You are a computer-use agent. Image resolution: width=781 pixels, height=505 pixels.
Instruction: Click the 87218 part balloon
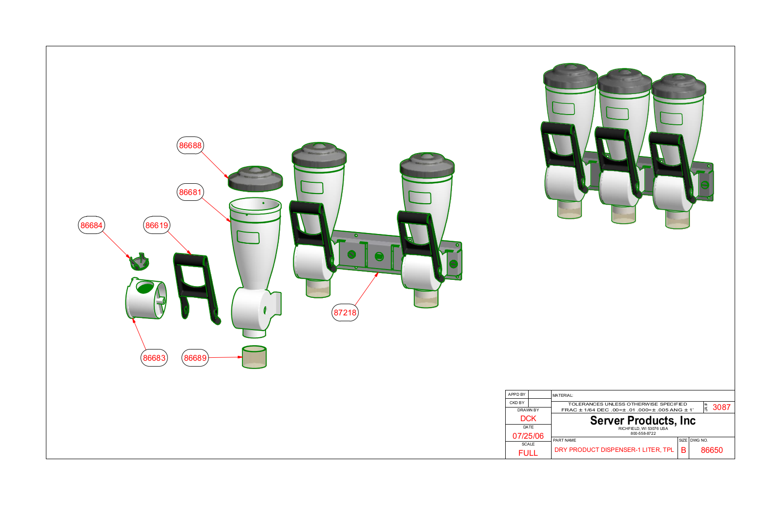pyautogui.click(x=345, y=312)
